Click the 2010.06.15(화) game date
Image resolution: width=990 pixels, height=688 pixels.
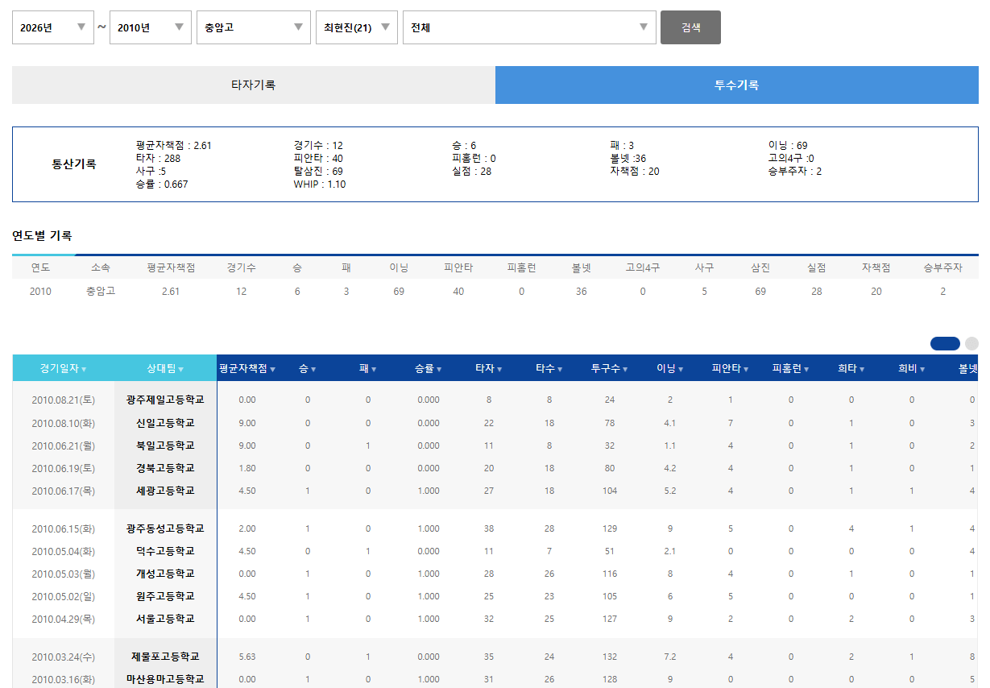point(64,528)
